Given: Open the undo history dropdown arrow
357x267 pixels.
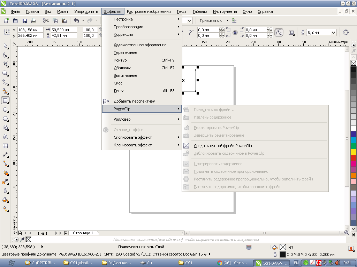Looking at the screenshot, I should coord(83,21).
